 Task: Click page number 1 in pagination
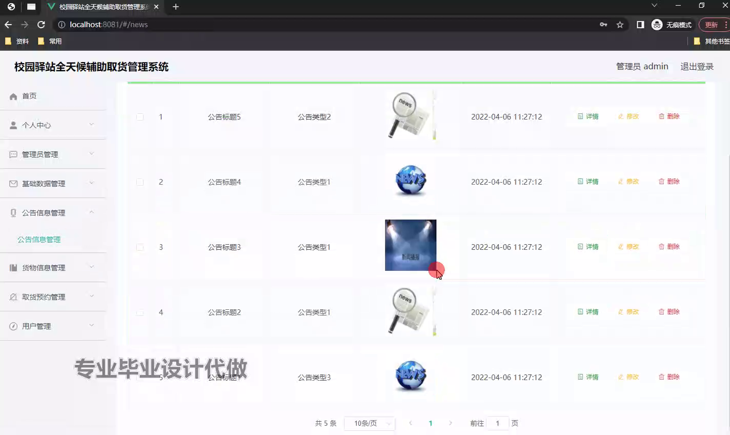coord(431,423)
